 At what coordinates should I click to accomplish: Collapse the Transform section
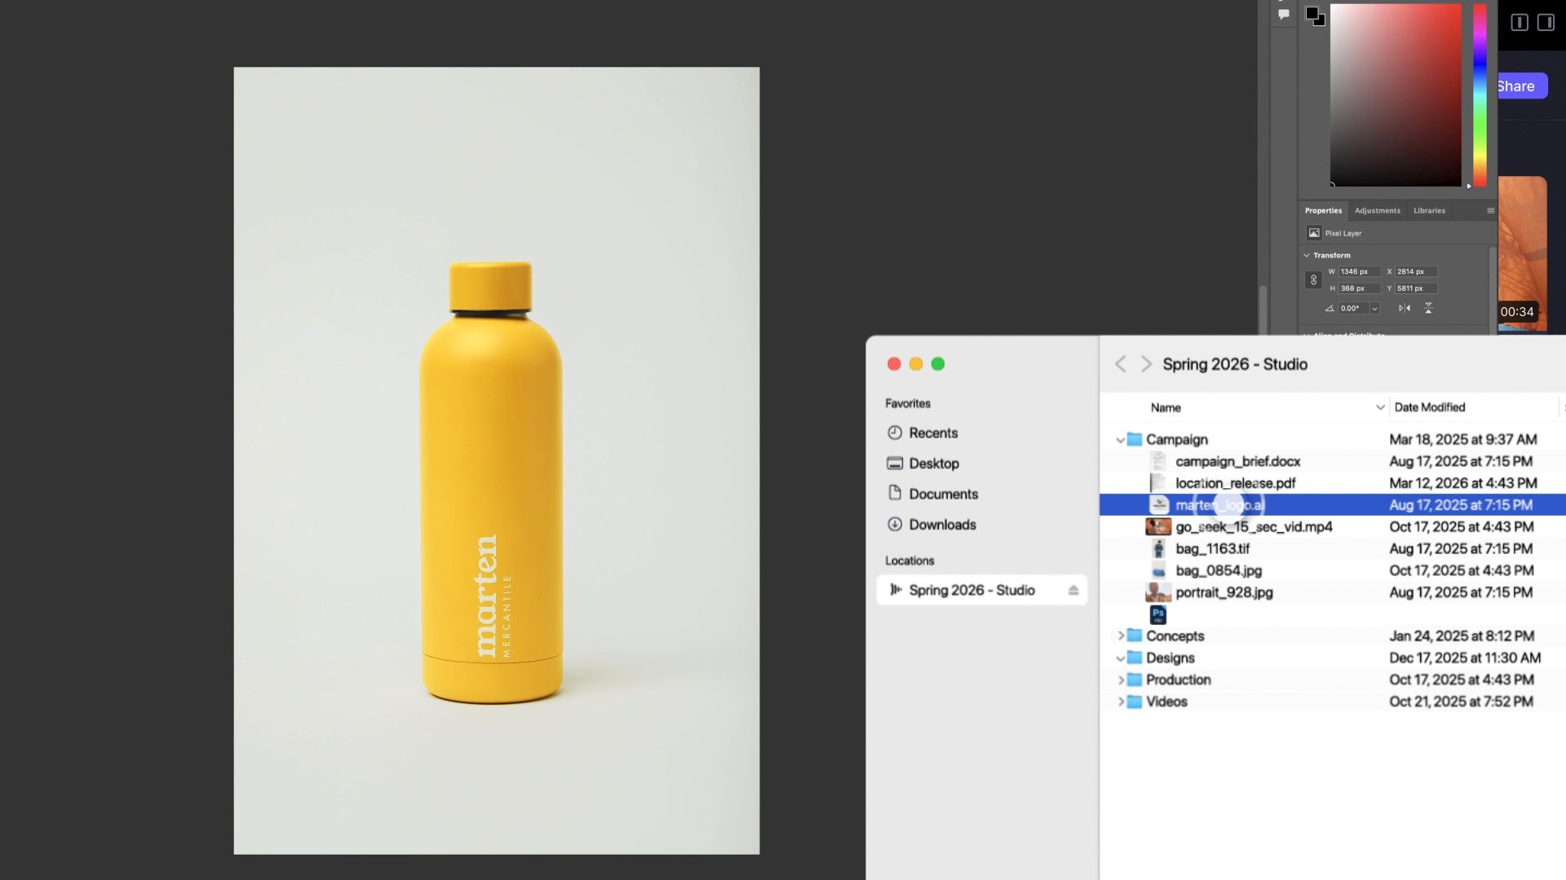pyautogui.click(x=1307, y=255)
